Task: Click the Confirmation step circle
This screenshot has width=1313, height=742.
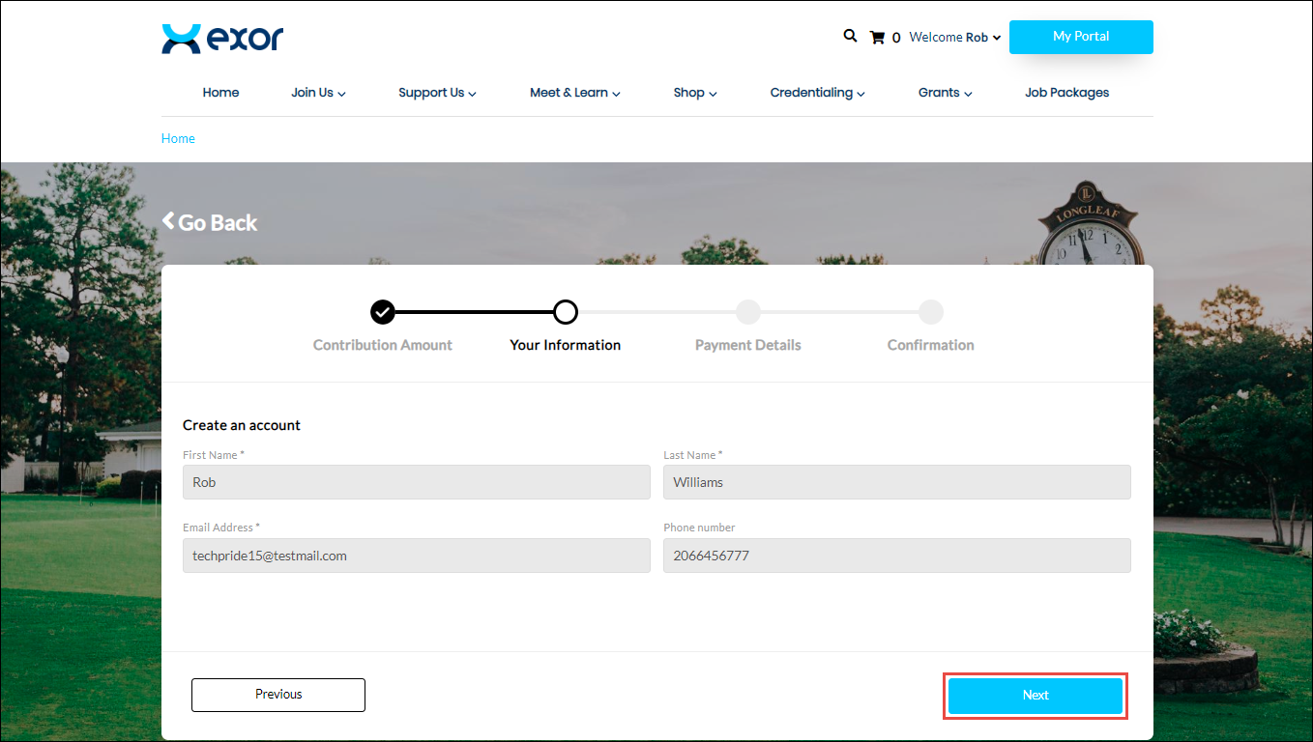Action: [930, 312]
